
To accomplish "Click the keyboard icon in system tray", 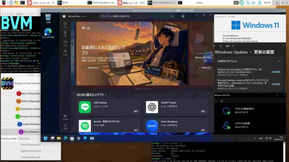I will (236, 3).
